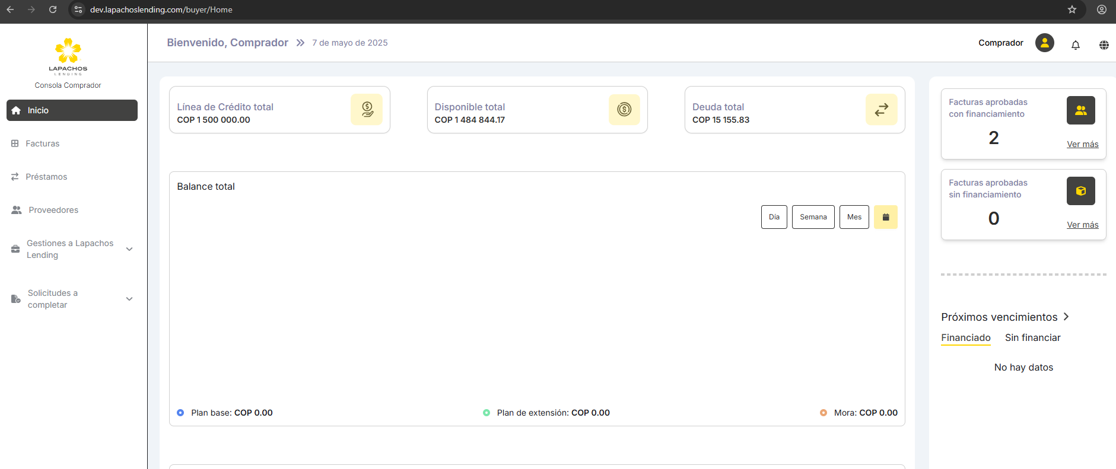Click the Línea de Crédito hand-coin icon

click(367, 110)
